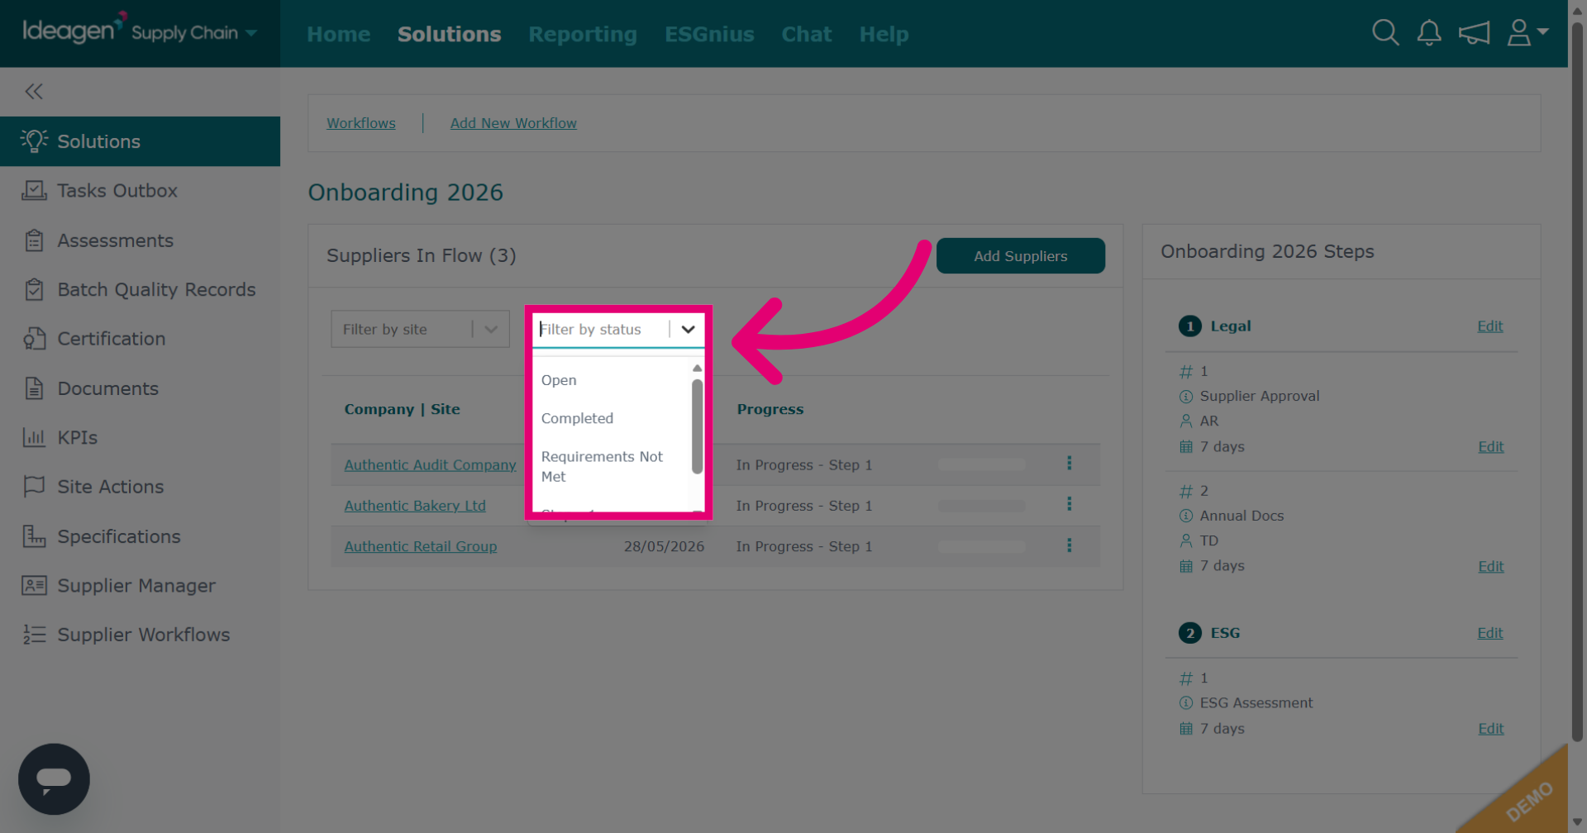The image size is (1587, 833).
Task: Collapse sidebar with double chevron icon
Action: coord(34,91)
